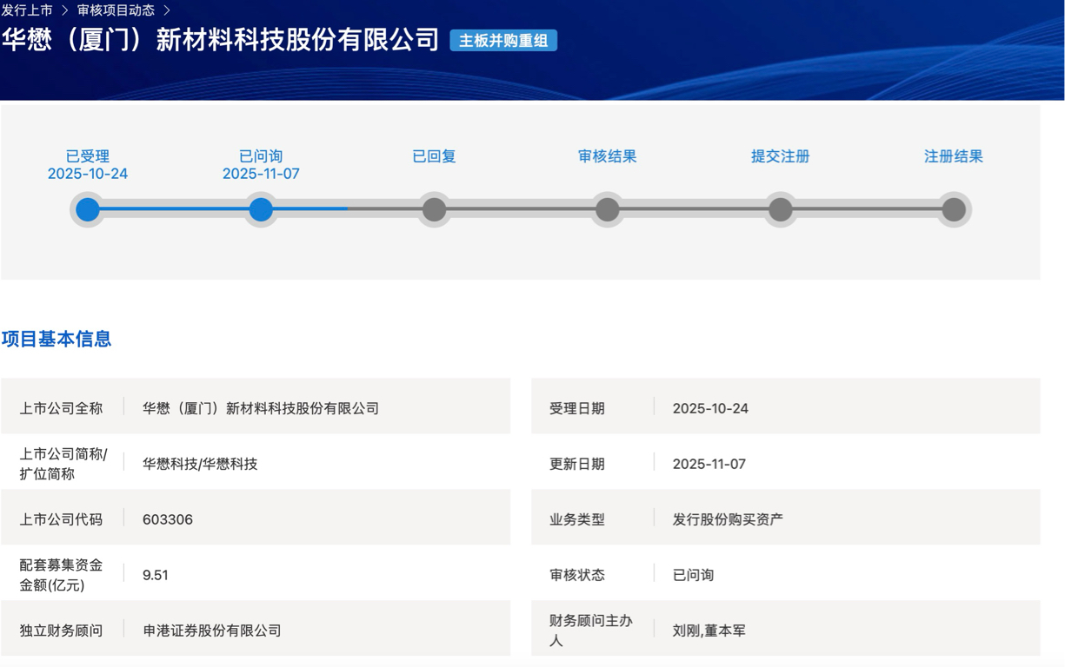The width and height of the screenshot is (1065, 667).
Task: Select the 审核结果 progress node
Action: click(608, 209)
